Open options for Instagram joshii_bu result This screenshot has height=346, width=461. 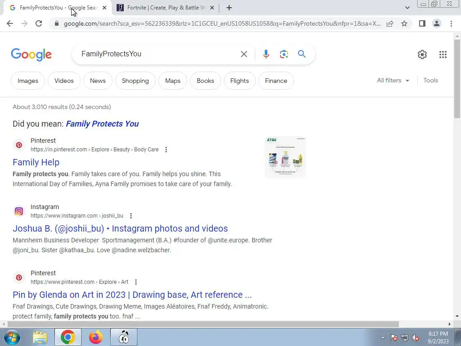131,216
